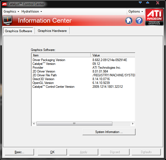Click the scroll right arrow in list
The image size is (166, 160).
133,124
